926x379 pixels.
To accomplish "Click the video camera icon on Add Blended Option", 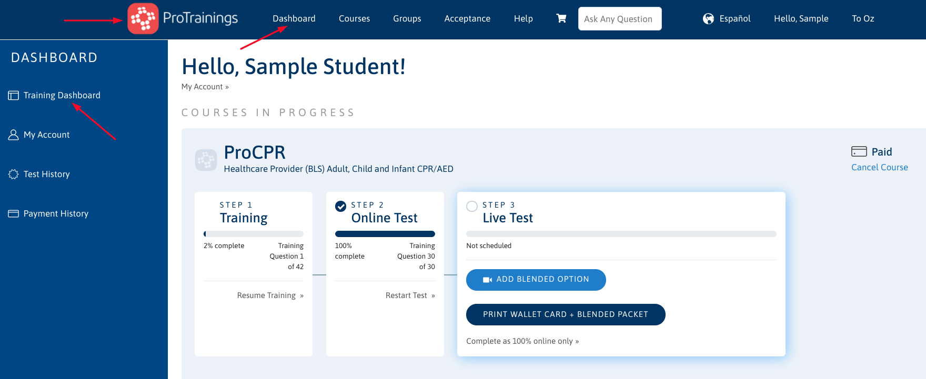I will [x=487, y=280].
